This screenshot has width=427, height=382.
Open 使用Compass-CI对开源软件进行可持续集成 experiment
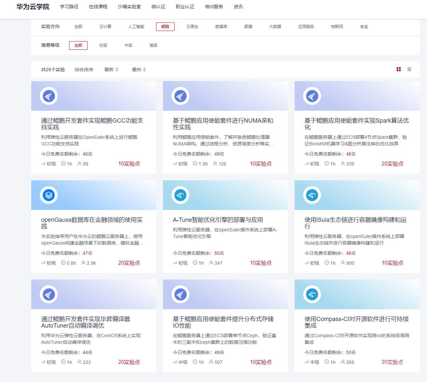point(357,322)
